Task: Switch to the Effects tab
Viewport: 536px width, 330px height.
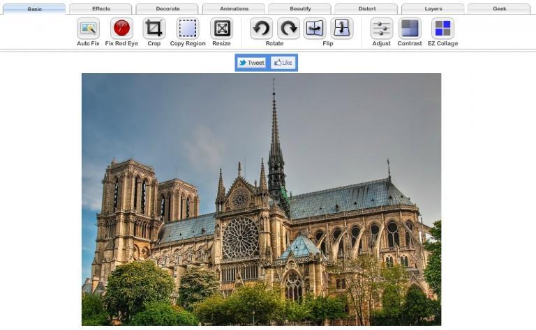Action: [x=100, y=9]
